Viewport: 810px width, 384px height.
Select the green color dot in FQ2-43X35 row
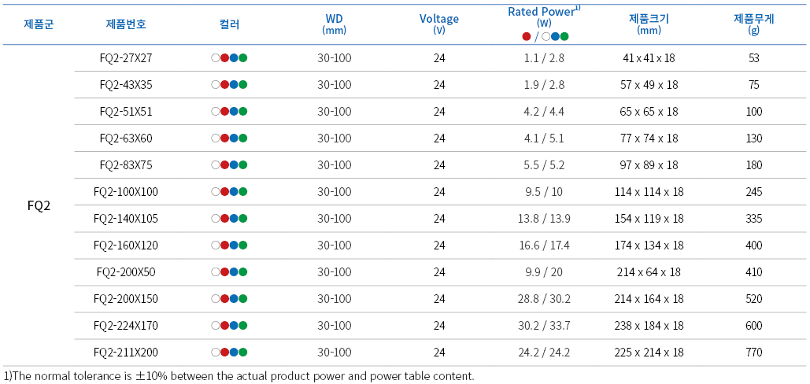243,84
